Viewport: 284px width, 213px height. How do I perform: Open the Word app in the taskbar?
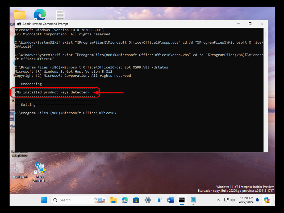pos(170,200)
